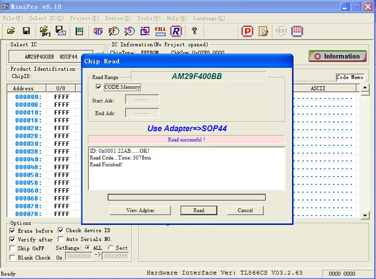The width and height of the screenshot is (376, 279).
Task: Save project with the disk-and-picture icon
Action: click(x=61, y=31)
